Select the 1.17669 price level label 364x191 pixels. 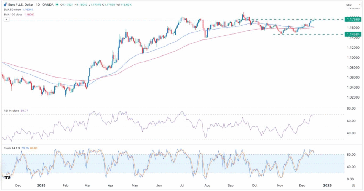pos(353,19)
